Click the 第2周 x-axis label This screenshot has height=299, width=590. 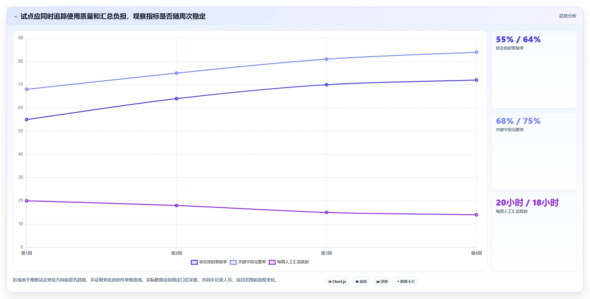click(176, 253)
